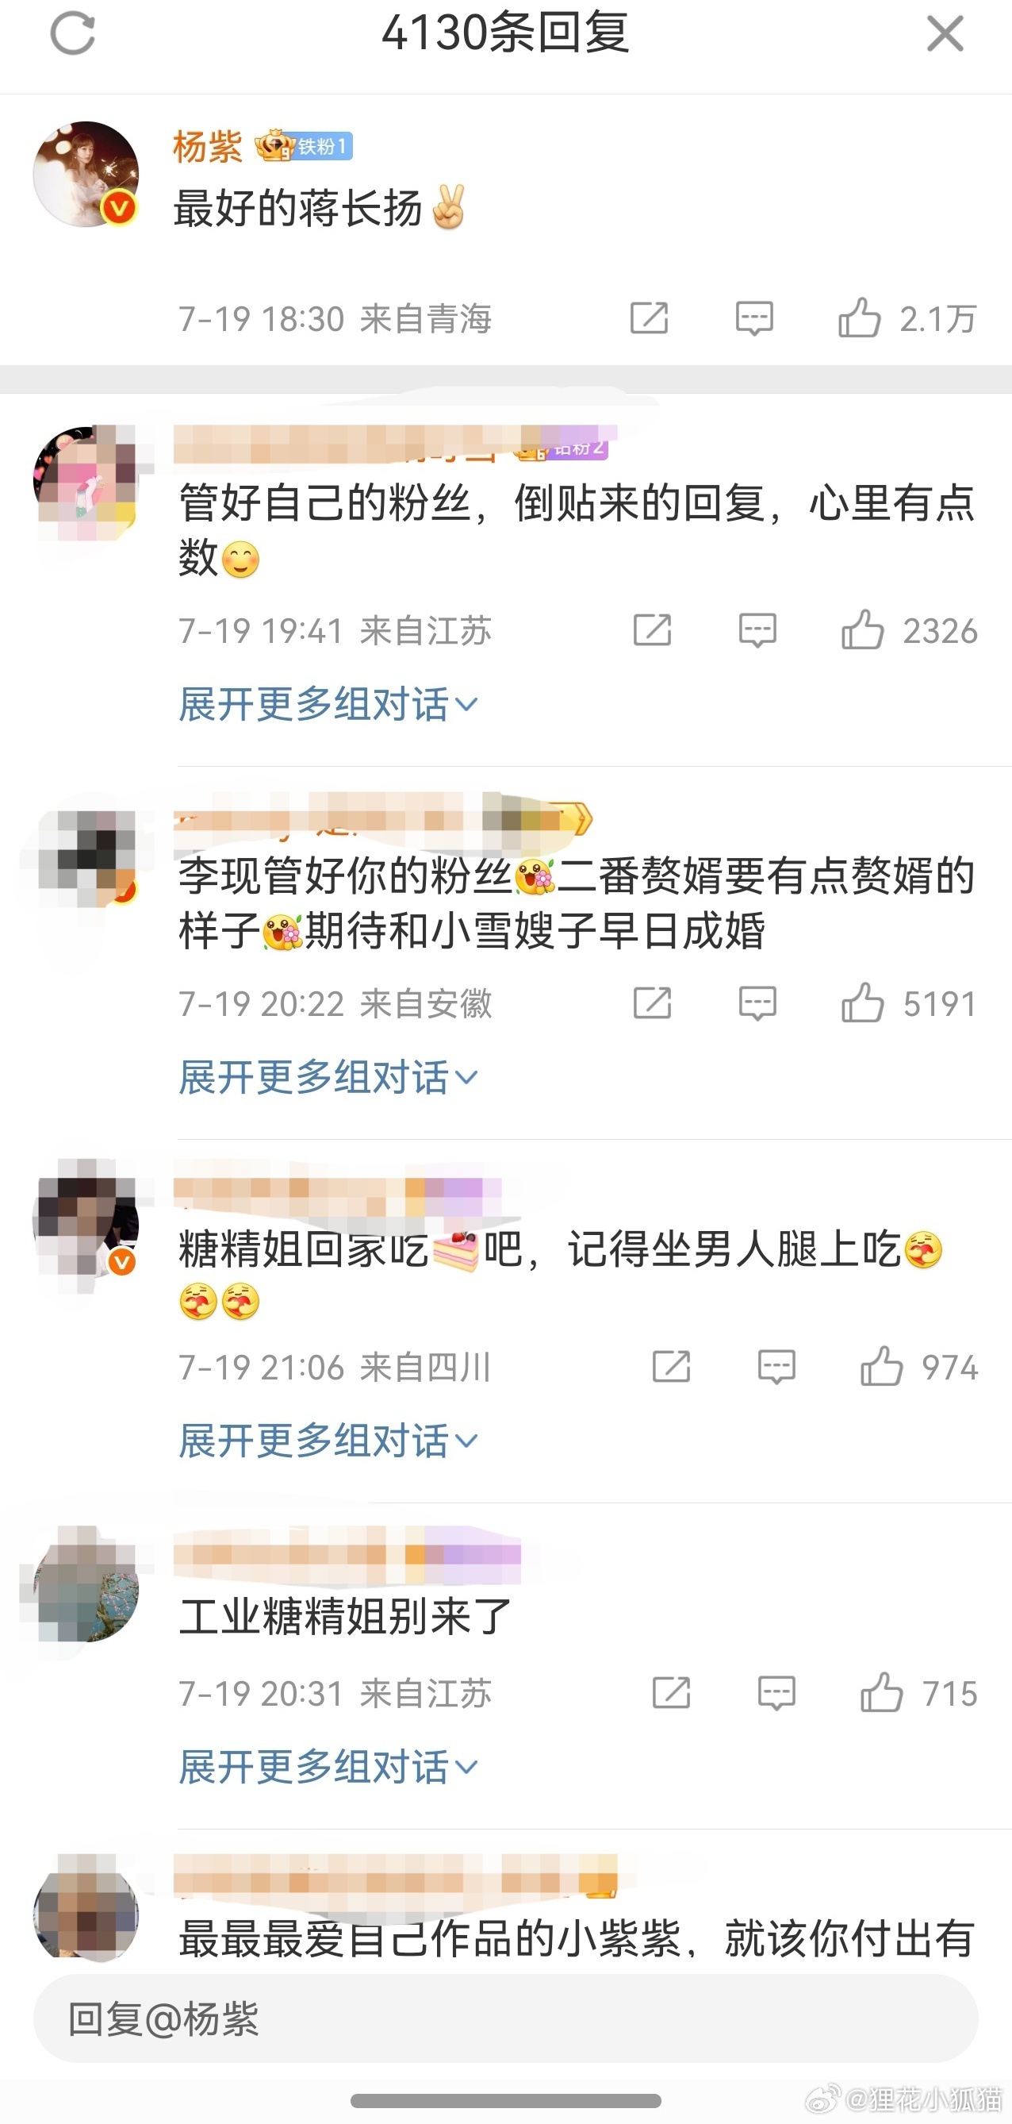1012x2124 pixels.
Task: Expand more conversations under the 21:06 comment
Action: pos(328,1441)
